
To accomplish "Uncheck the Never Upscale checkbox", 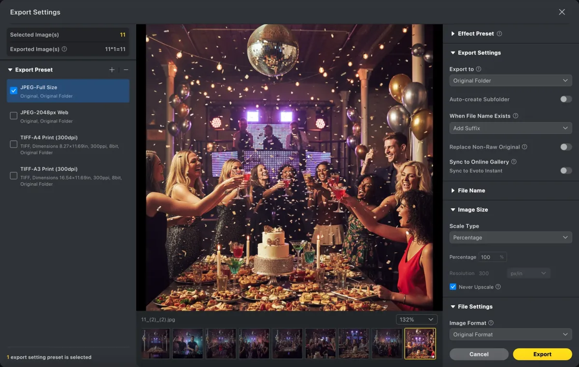I will (453, 287).
